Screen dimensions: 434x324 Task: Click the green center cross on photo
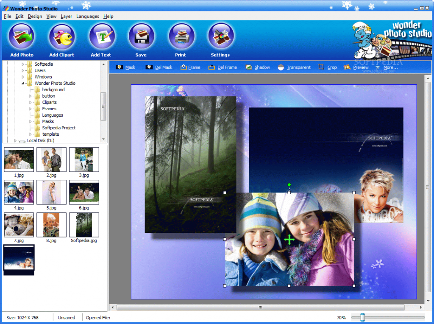tap(289, 240)
